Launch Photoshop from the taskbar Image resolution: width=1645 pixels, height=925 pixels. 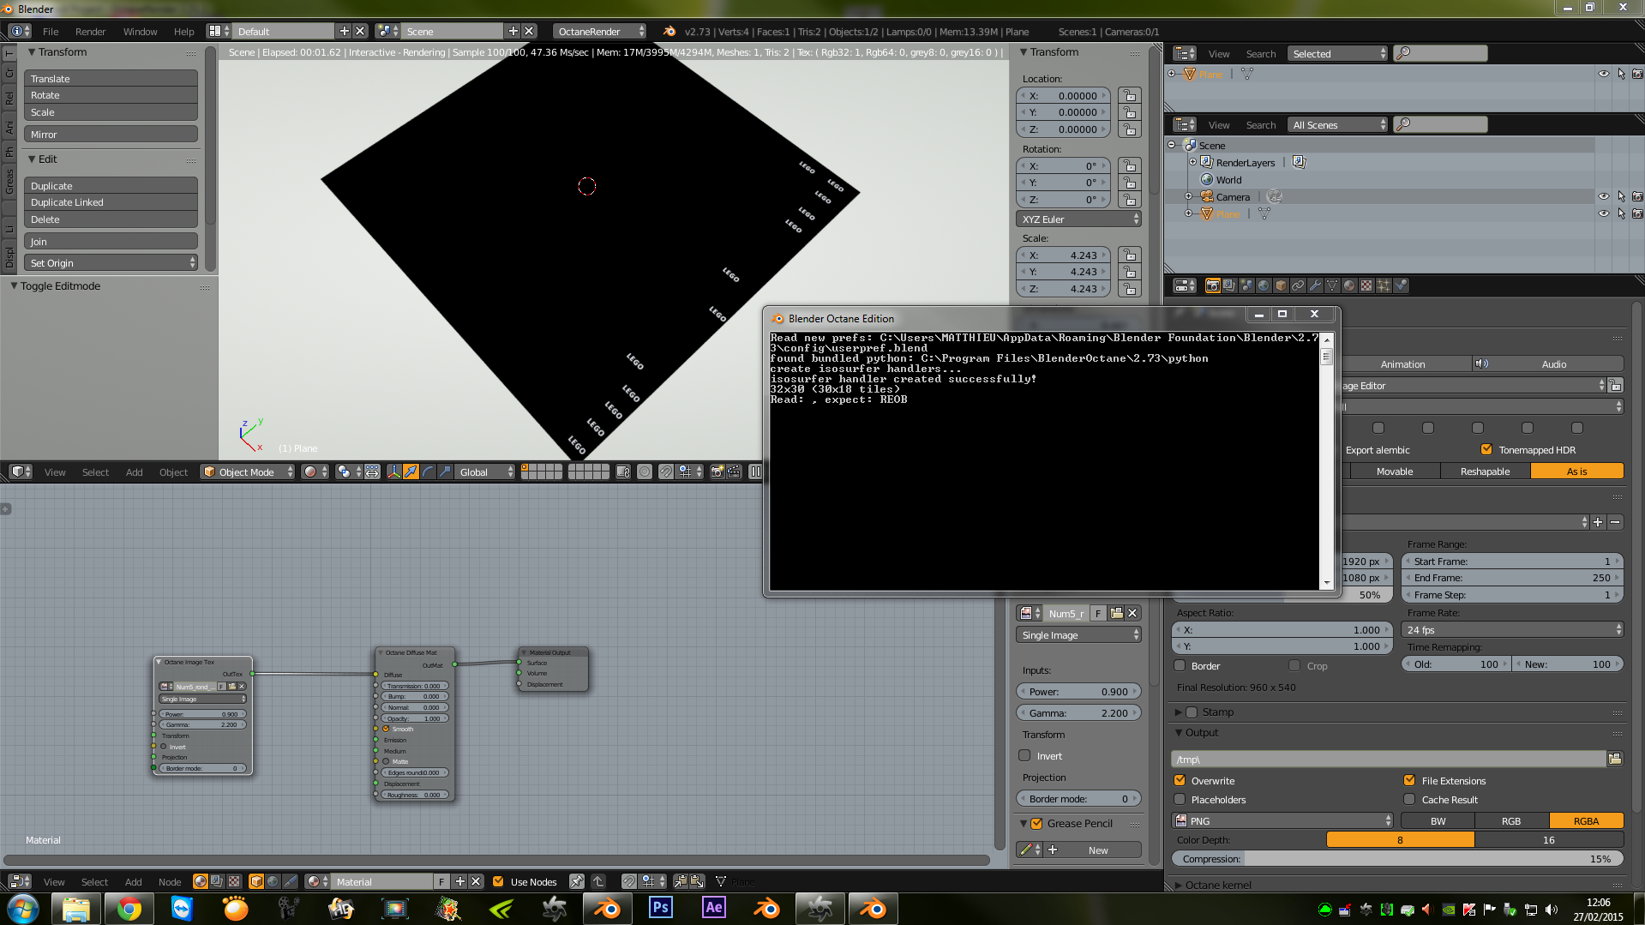661,908
